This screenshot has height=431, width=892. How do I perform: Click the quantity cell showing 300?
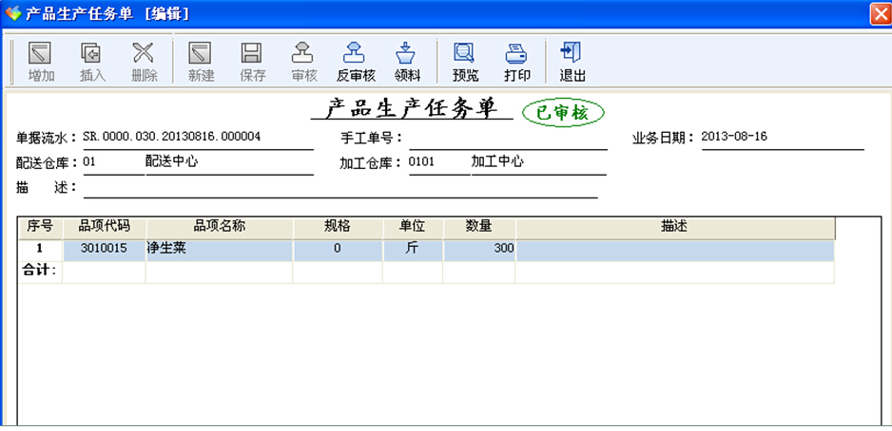coord(478,249)
